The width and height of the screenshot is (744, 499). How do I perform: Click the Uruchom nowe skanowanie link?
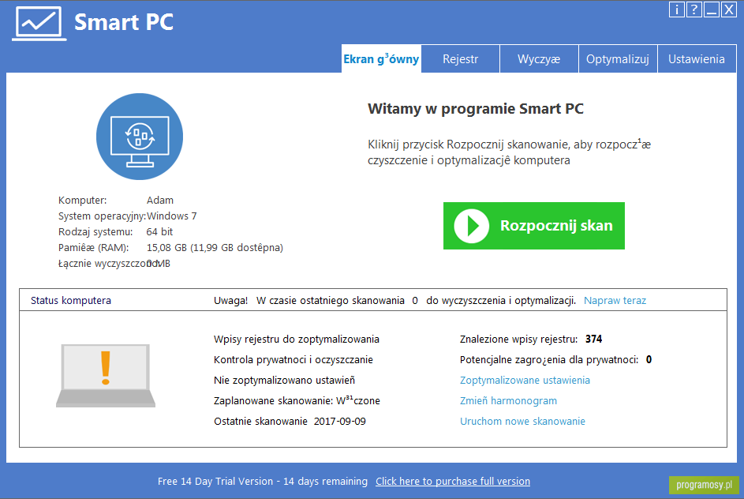point(522,421)
